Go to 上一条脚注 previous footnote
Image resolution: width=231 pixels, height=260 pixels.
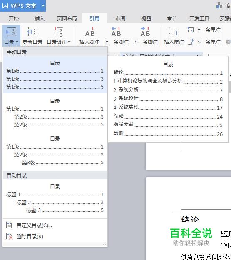tap(116, 32)
